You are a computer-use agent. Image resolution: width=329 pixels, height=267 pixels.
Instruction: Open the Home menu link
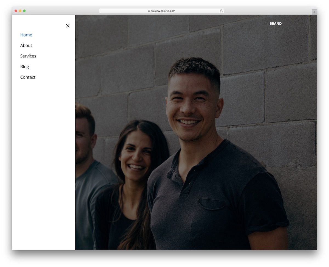click(26, 35)
